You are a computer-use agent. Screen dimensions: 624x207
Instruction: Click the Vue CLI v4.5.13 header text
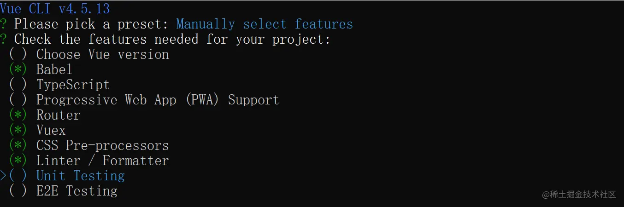[x=55, y=9]
